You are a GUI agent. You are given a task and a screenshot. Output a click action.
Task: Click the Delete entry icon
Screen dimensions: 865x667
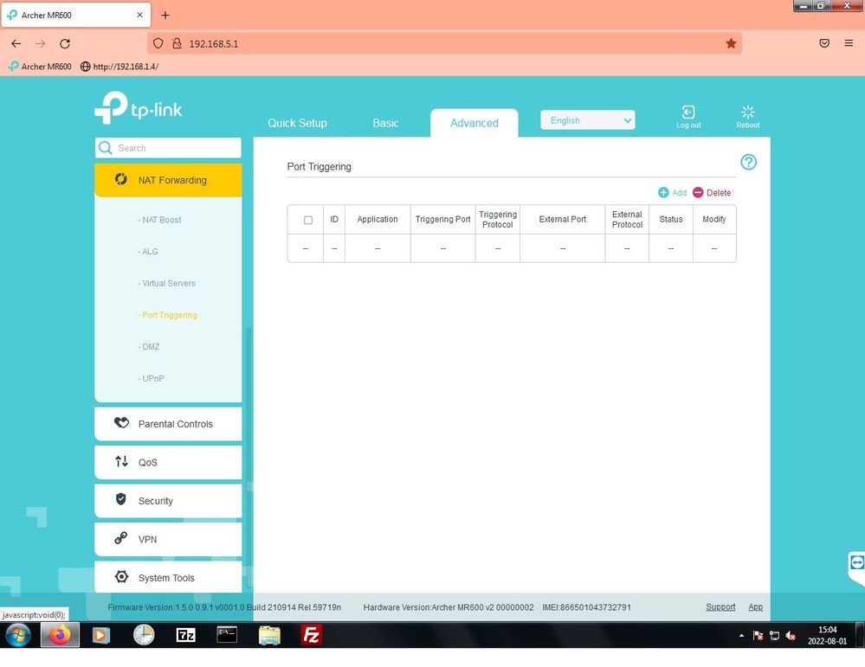point(698,193)
